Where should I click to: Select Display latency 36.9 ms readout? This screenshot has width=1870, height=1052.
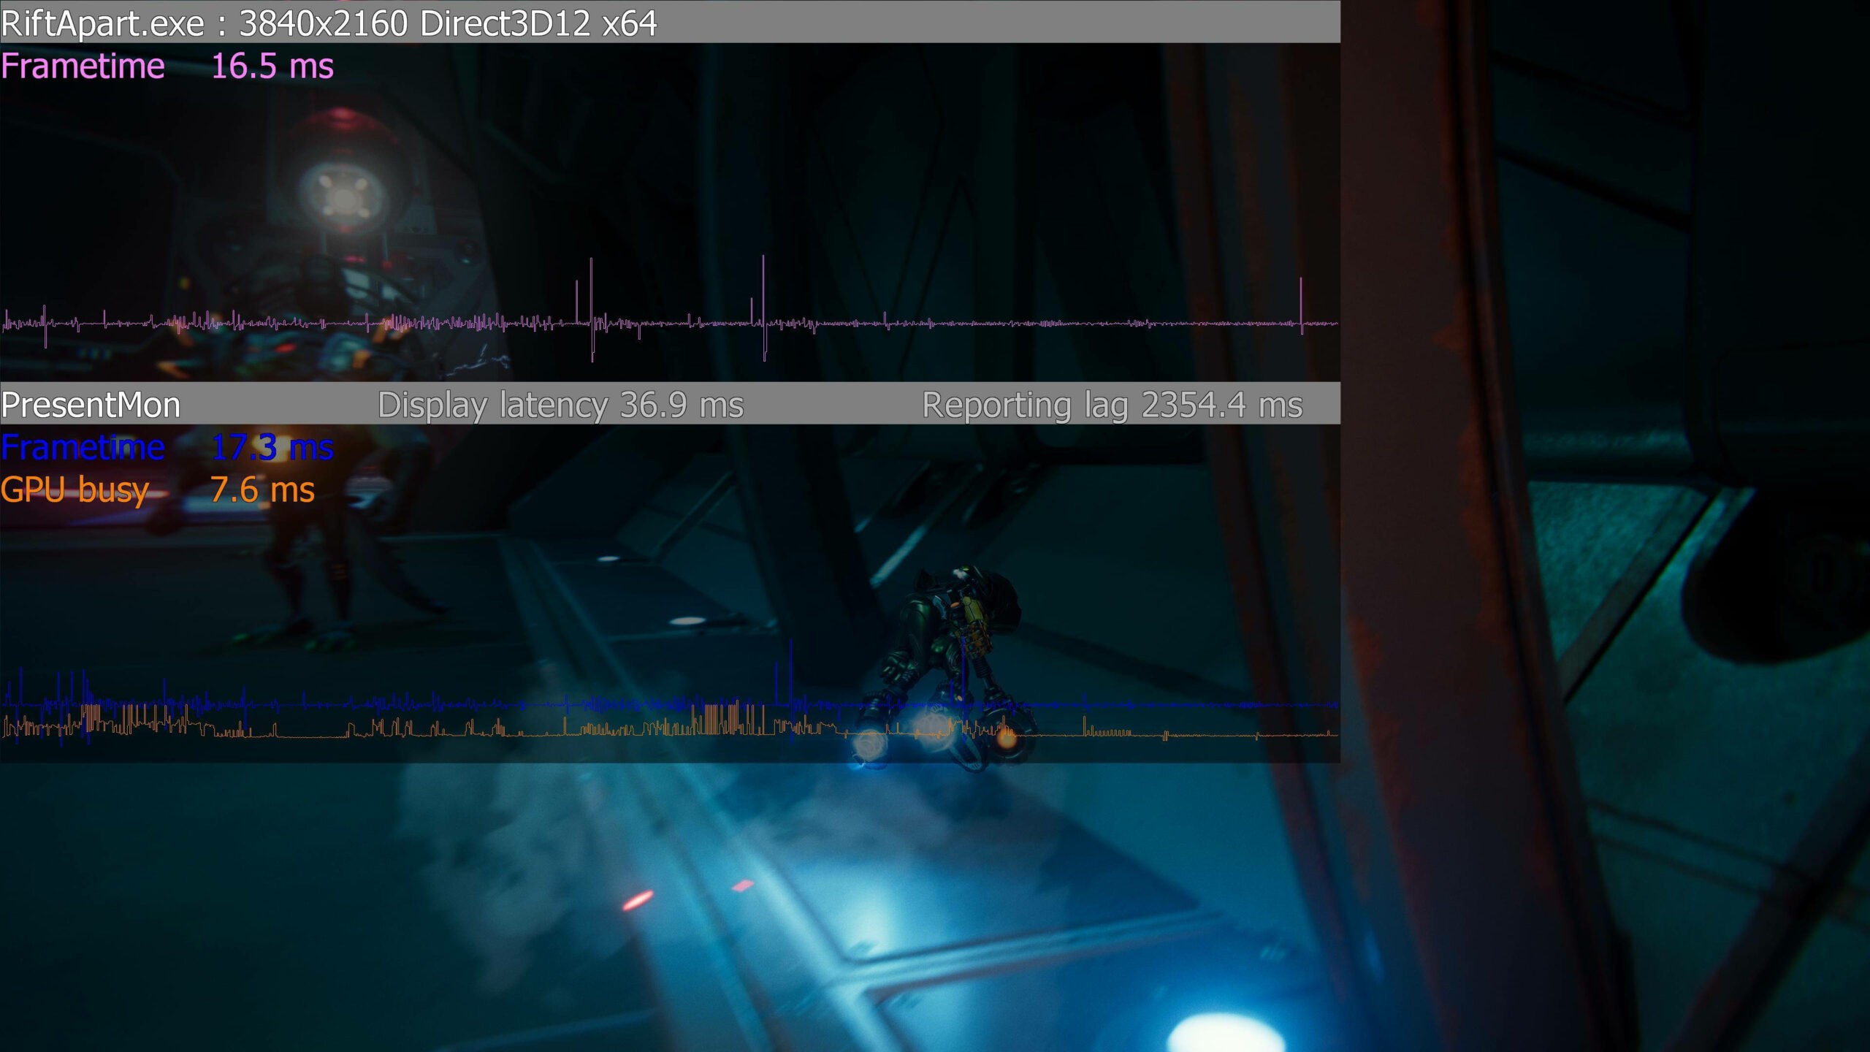click(561, 405)
